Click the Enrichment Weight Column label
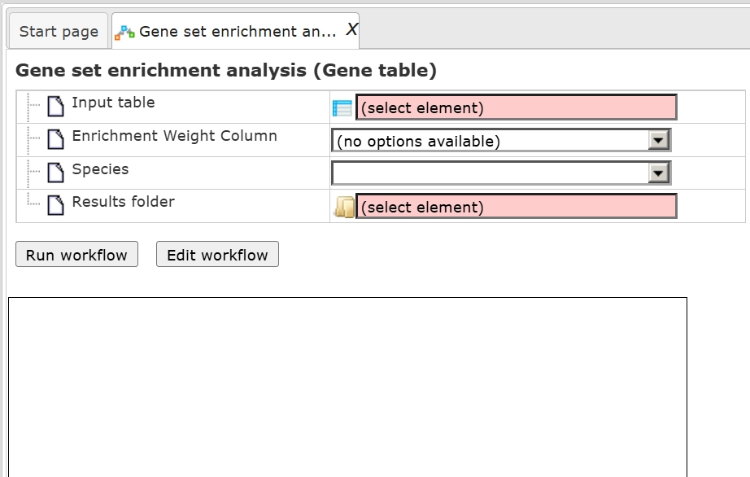The width and height of the screenshot is (750, 477). click(174, 136)
